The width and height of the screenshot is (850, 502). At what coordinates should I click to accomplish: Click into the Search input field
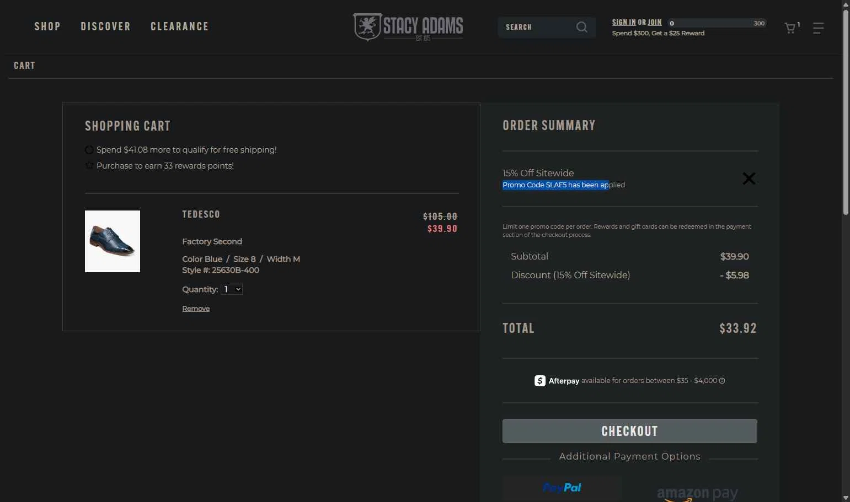click(x=538, y=27)
